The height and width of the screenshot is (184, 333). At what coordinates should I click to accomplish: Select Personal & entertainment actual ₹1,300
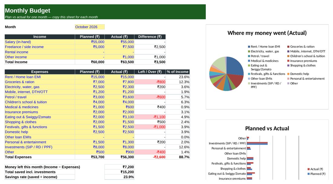tap(119, 142)
